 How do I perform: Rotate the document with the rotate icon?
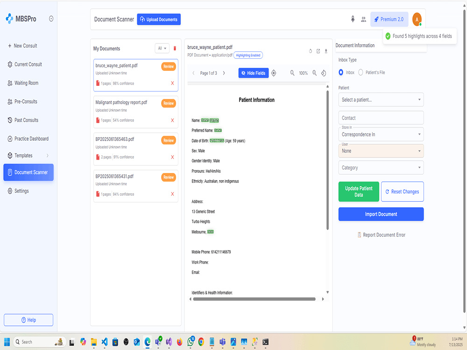coord(324,73)
